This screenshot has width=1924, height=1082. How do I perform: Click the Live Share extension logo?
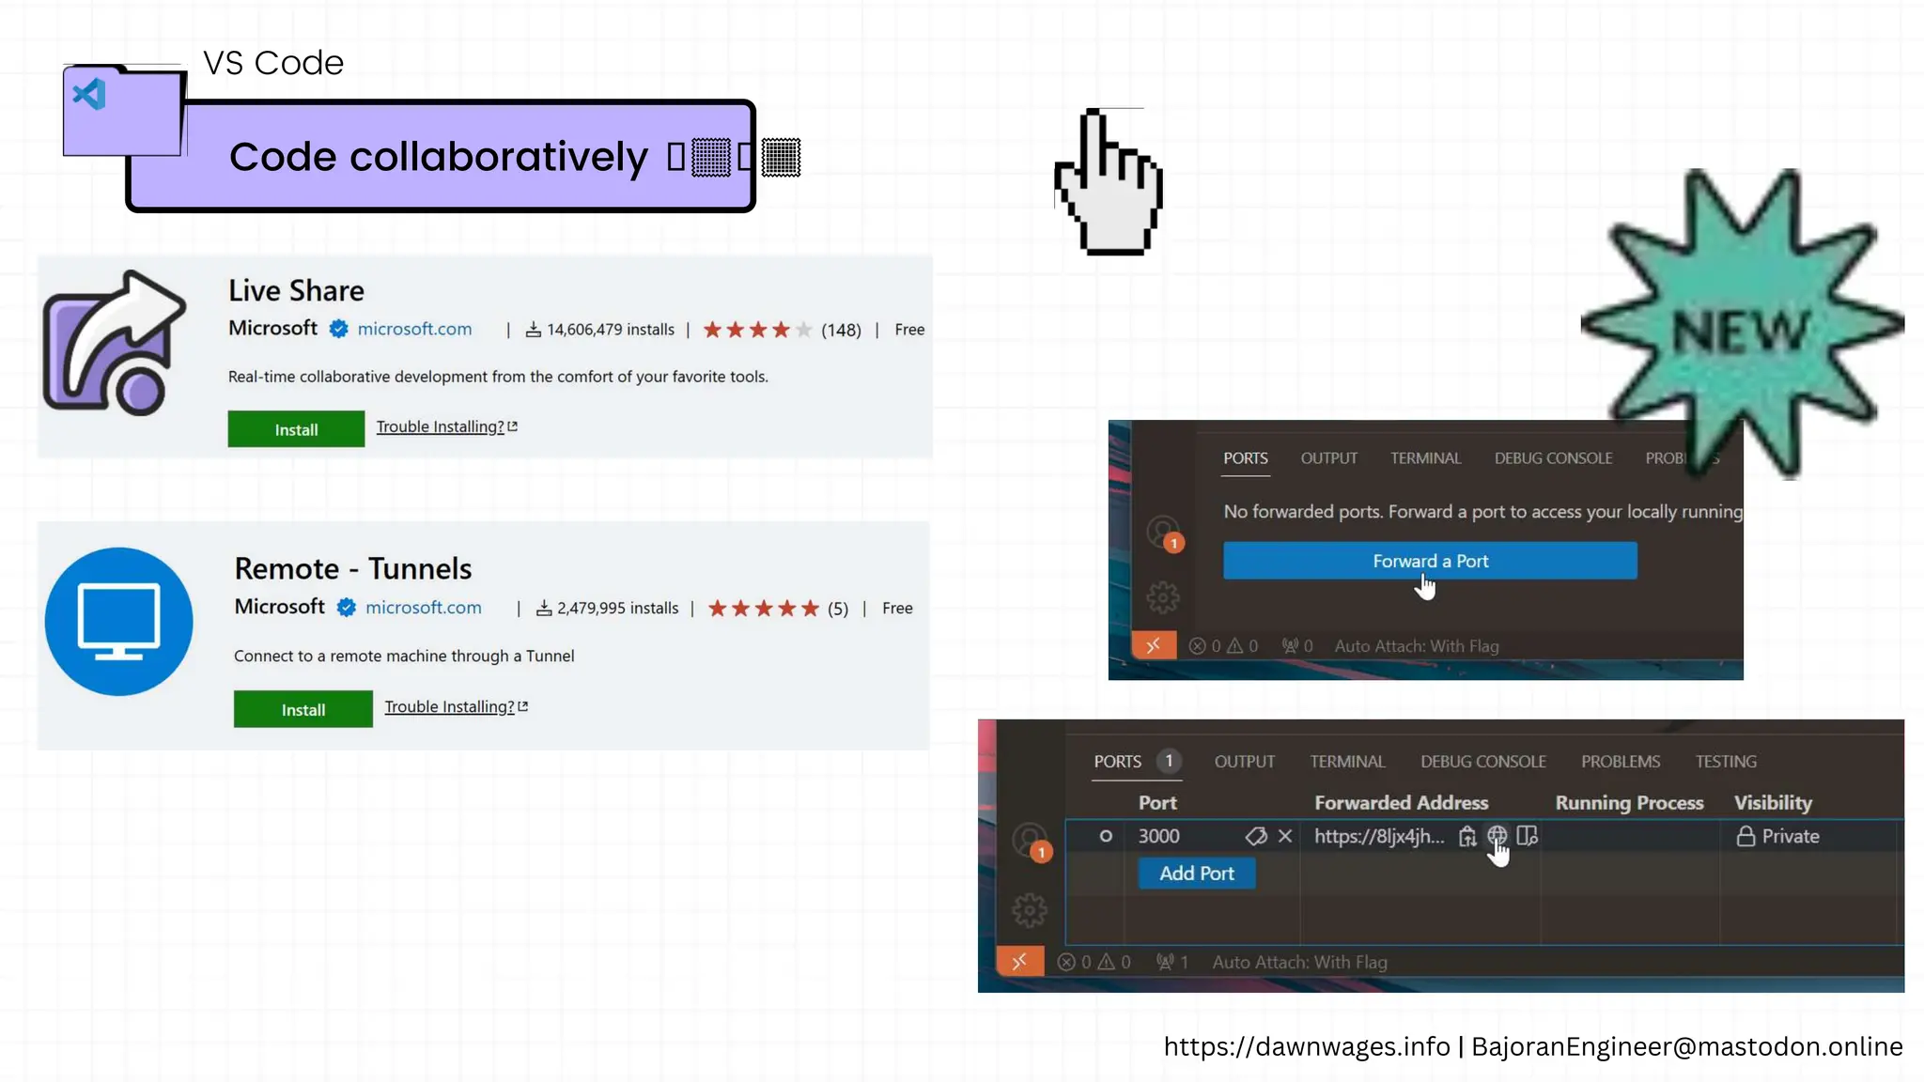coord(114,343)
